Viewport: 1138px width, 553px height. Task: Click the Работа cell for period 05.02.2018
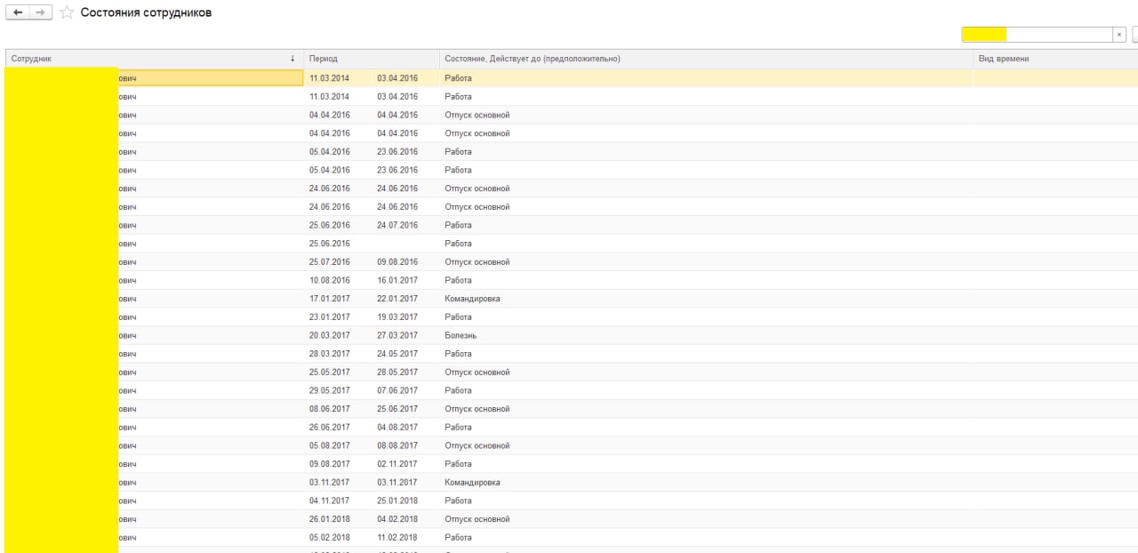tap(458, 538)
